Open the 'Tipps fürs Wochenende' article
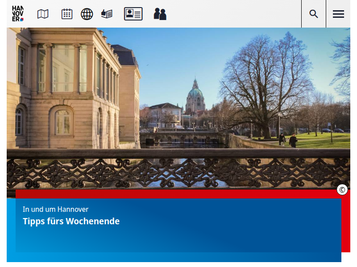Image resolution: width=357 pixels, height=267 pixels. tap(71, 221)
